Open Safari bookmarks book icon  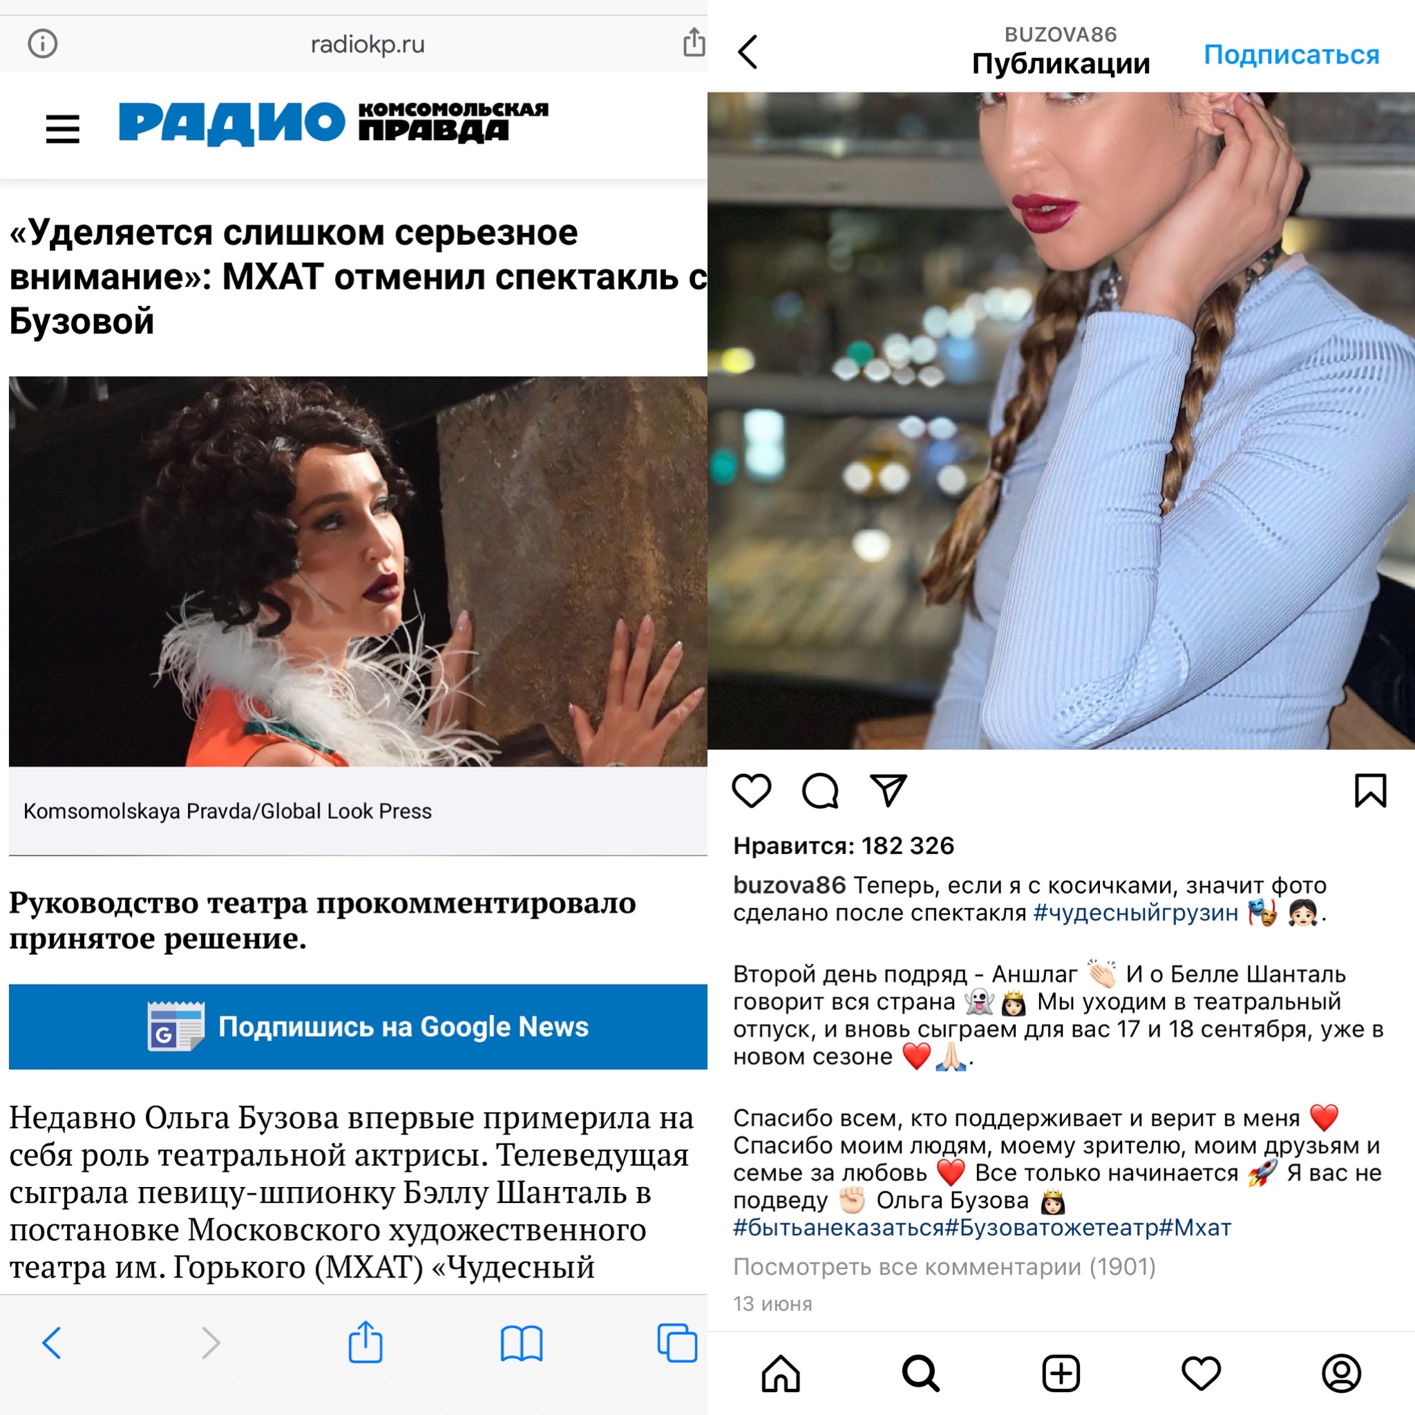pyautogui.click(x=522, y=1343)
